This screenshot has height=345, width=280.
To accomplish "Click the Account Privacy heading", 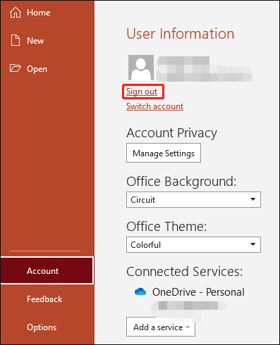I will pyautogui.click(x=171, y=133).
